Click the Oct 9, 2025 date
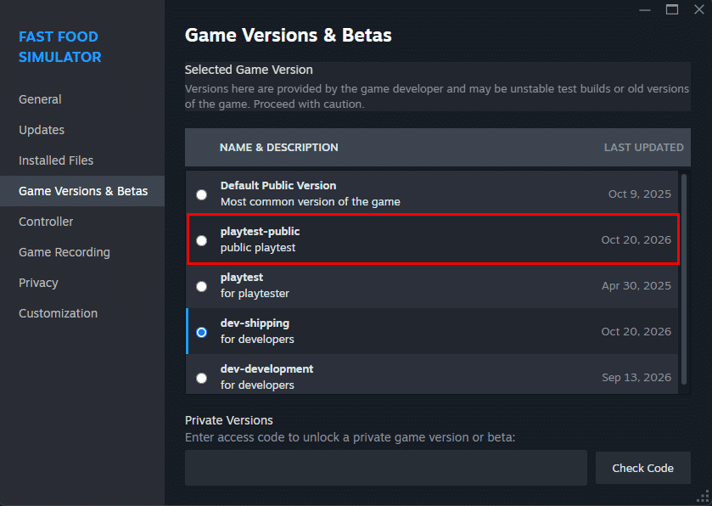This screenshot has height=506, width=712. pos(639,194)
